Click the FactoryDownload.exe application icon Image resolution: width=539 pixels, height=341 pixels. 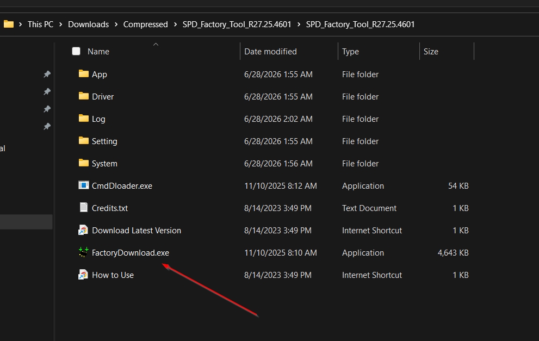(x=84, y=252)
